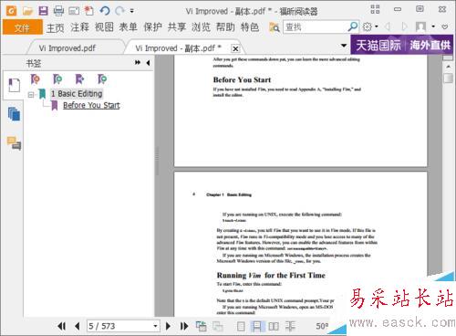
Task: Save the document using the floppy disk icon
Action: 43,11
